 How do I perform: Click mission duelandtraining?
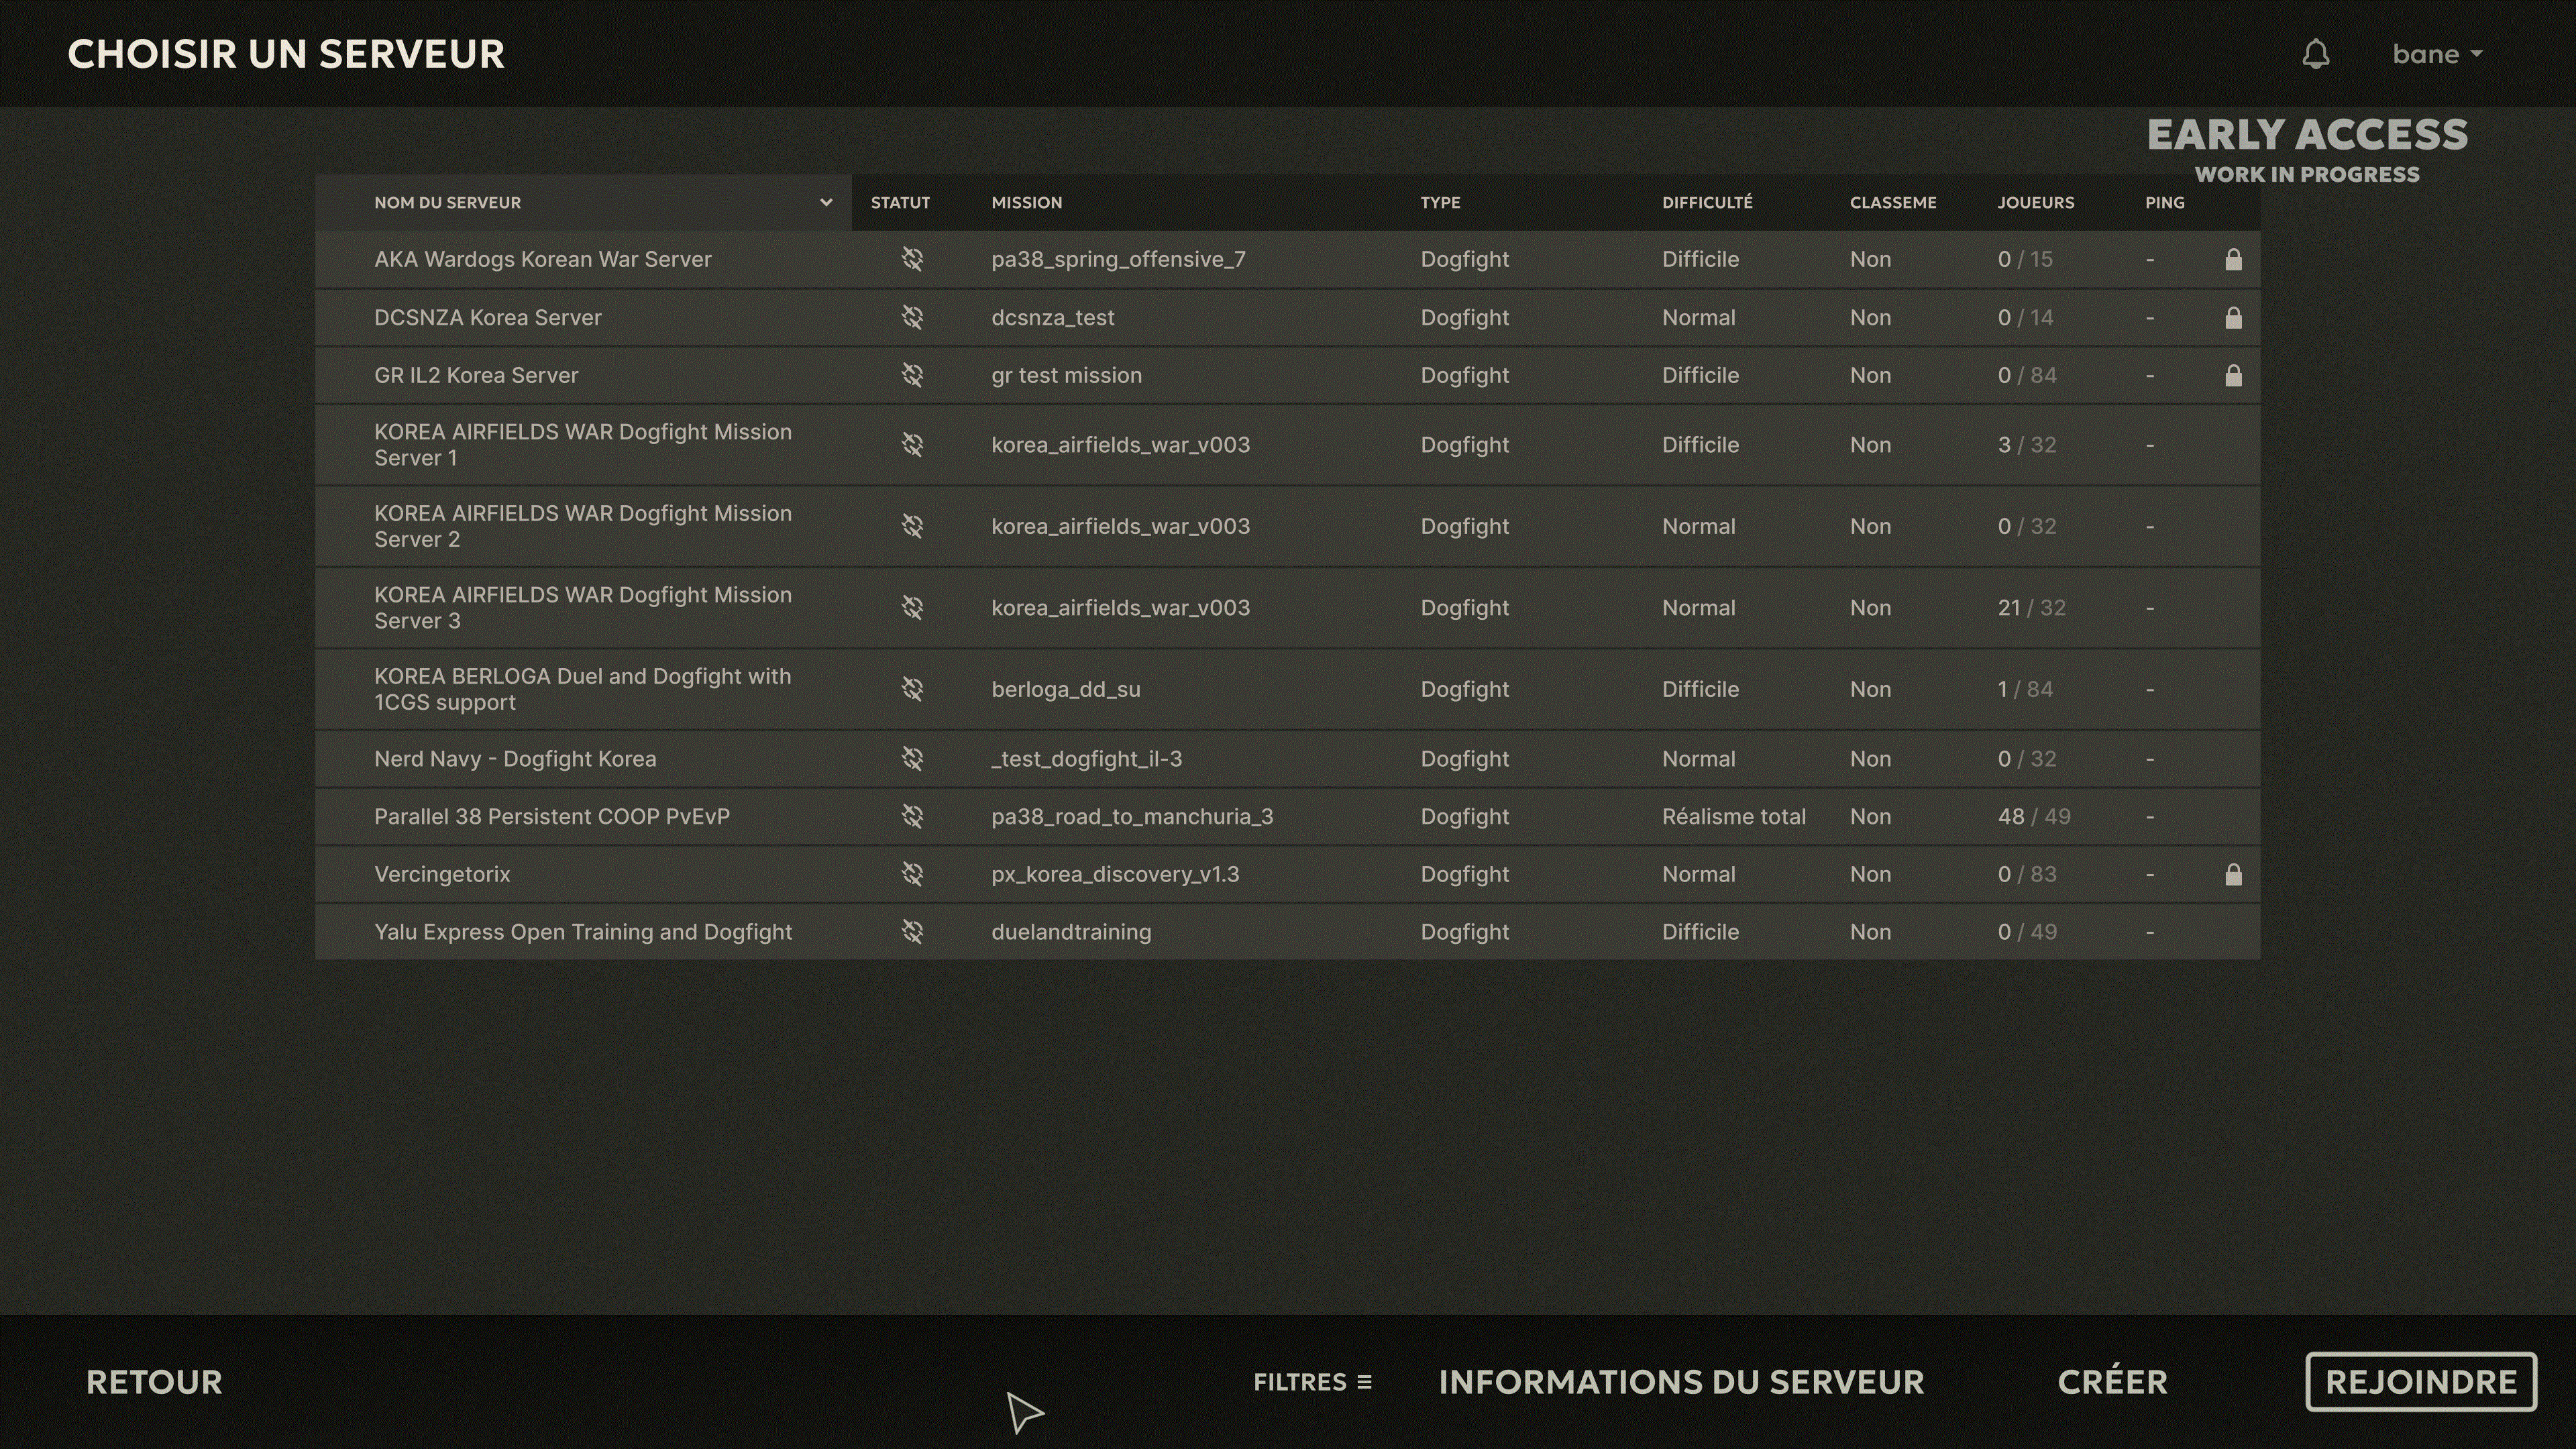1071,931
